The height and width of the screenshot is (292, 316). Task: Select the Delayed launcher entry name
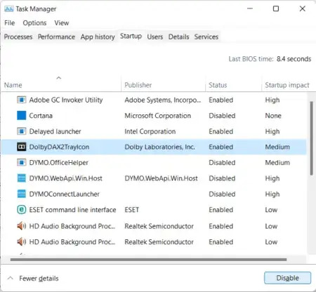[55, 131]
